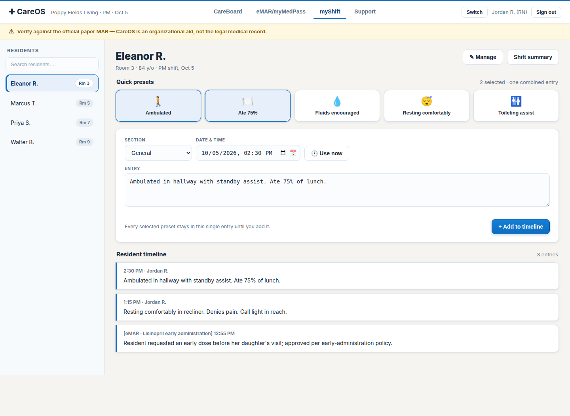Click the date and time input field
Viewport: 570px width, 416px height.
(x=248, y=153)
